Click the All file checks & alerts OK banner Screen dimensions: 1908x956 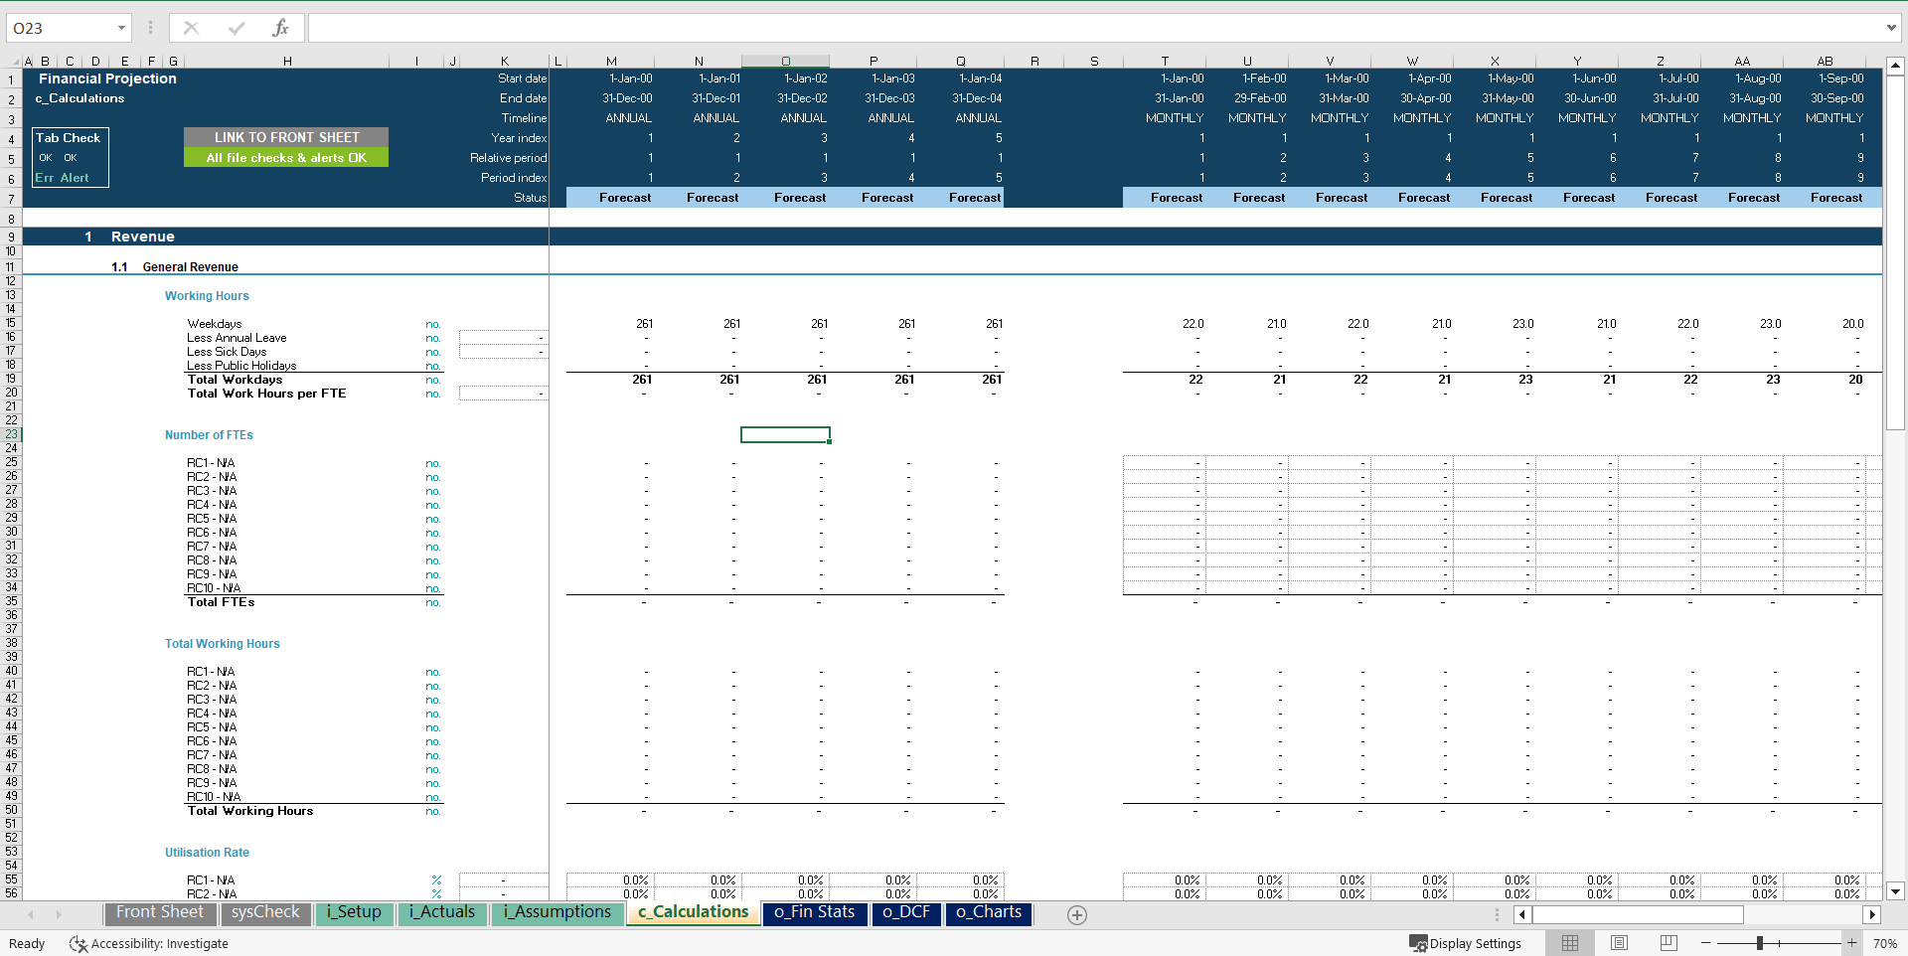pyautogui.click(x=286, y=157)
